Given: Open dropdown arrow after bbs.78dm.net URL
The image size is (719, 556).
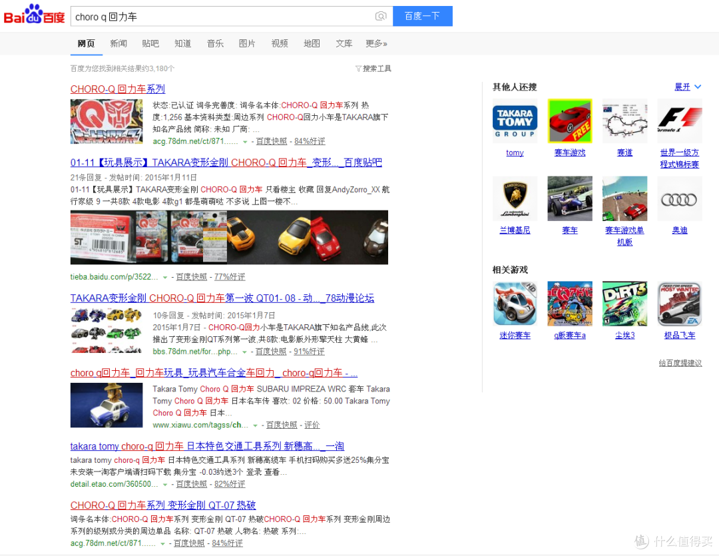Looking at the screenshot, I should pyautogui.click(x=244, y=352).
